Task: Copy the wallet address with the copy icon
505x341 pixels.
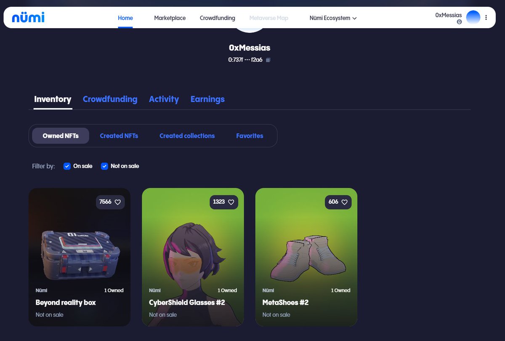Action: tap(268, 60)
